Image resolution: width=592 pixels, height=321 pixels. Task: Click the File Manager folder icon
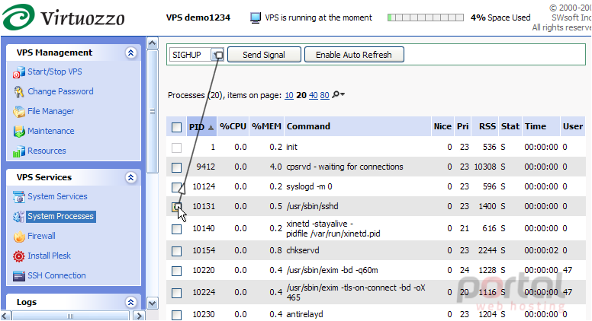tap(19, 112)
